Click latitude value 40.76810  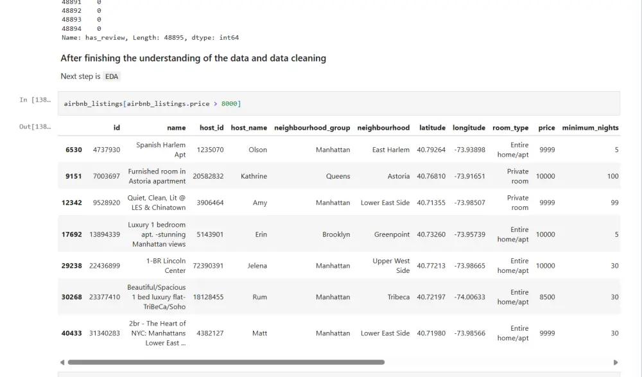click(x=431, y=176)
